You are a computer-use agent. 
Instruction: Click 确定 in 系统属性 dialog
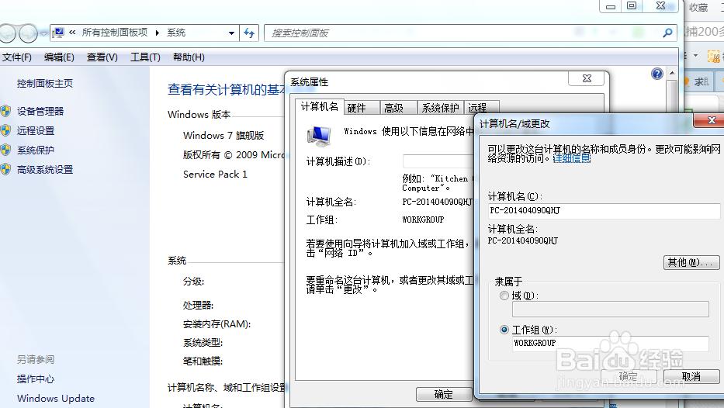[x=444, y=394]
